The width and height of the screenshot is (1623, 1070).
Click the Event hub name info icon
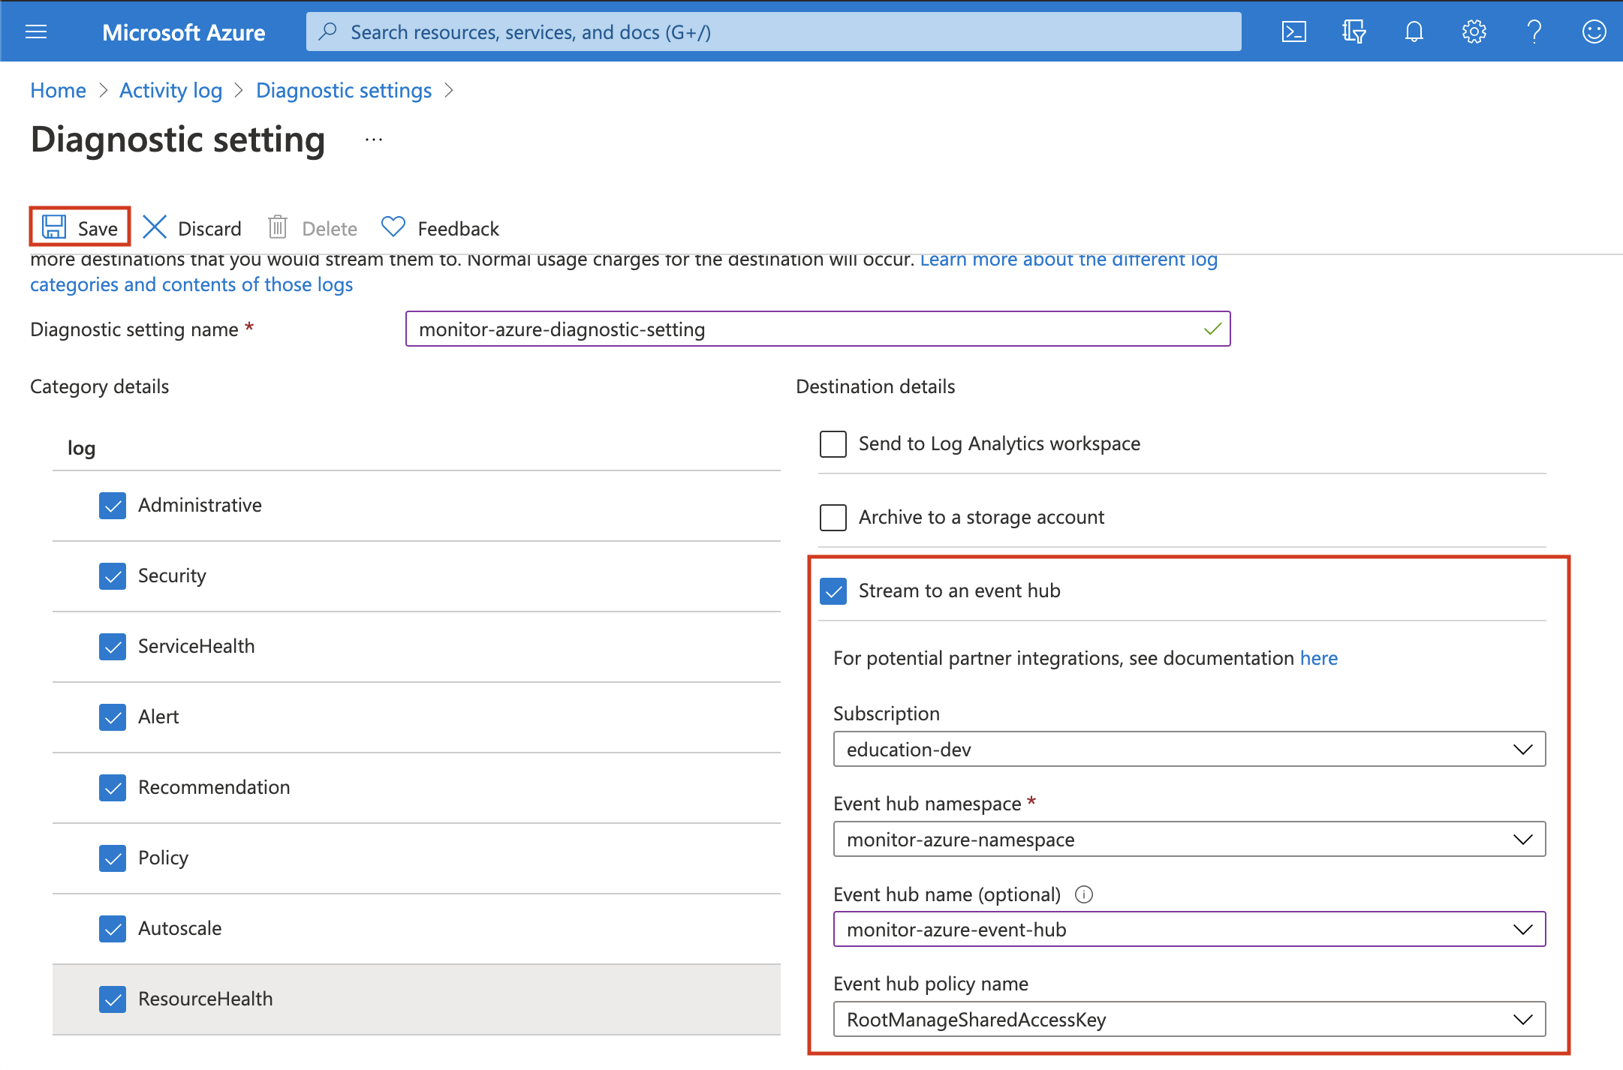[x=1084, y=894]
